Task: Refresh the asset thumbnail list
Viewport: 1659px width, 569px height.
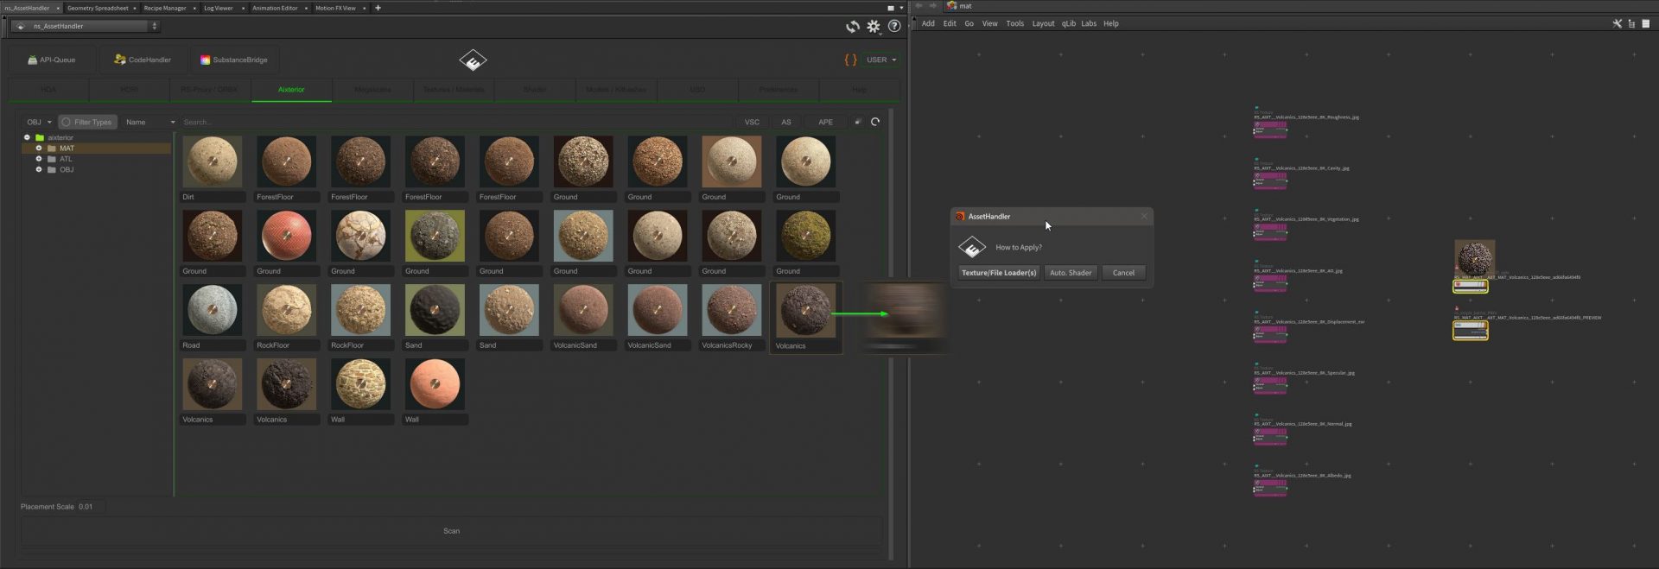Action: pyautogui.click(x=875, y=123)
